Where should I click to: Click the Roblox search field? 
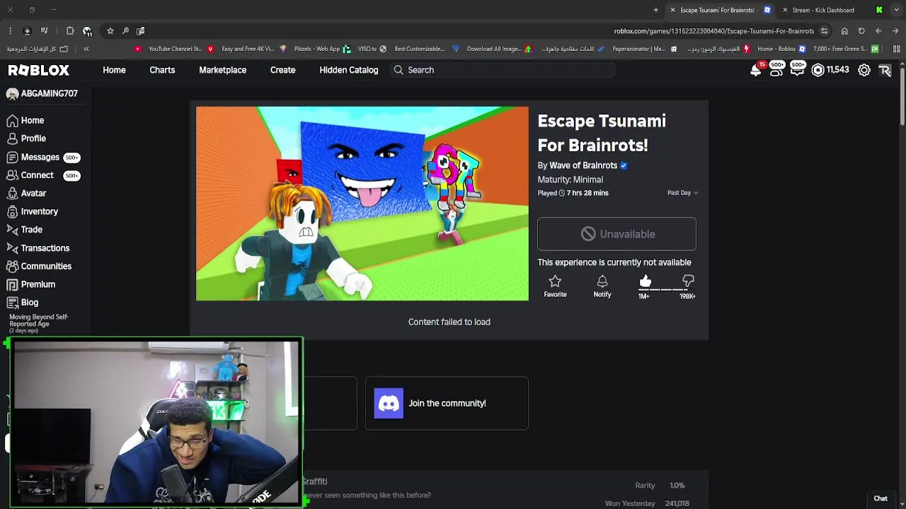(x=503, y=70)
